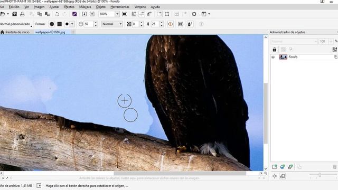Open the Ver menu
Viewport: 338px width, 190px height.
coord(26,7)
